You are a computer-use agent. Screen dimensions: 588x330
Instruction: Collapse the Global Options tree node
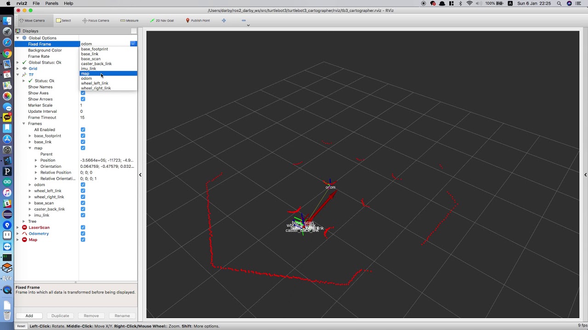click(x=17, y=38)
